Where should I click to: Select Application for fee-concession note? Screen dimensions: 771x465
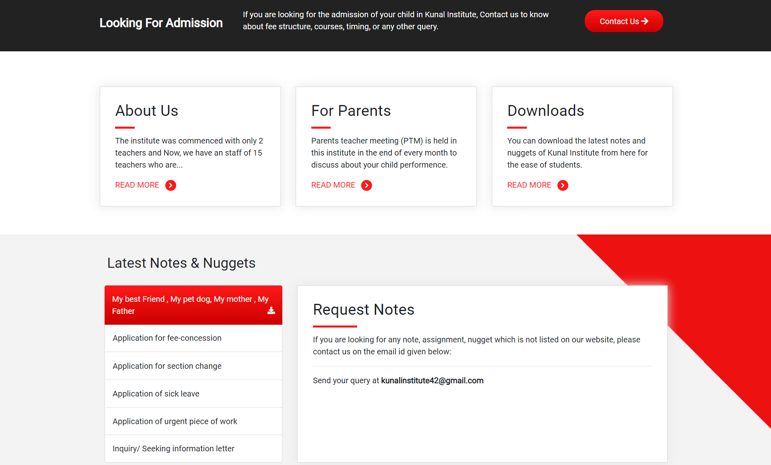167,338
